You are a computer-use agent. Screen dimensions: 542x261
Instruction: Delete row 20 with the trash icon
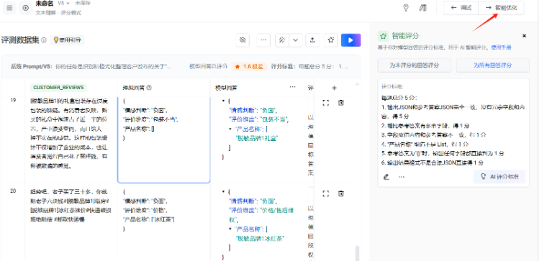pos(341,193)
